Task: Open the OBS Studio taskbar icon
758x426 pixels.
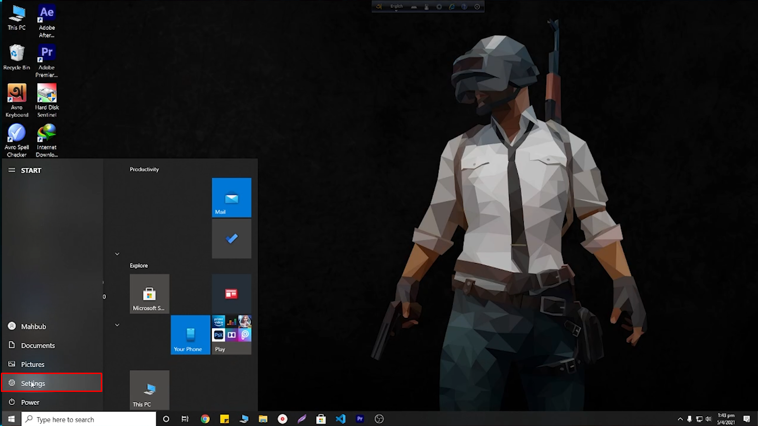Action: coord(379,419)
